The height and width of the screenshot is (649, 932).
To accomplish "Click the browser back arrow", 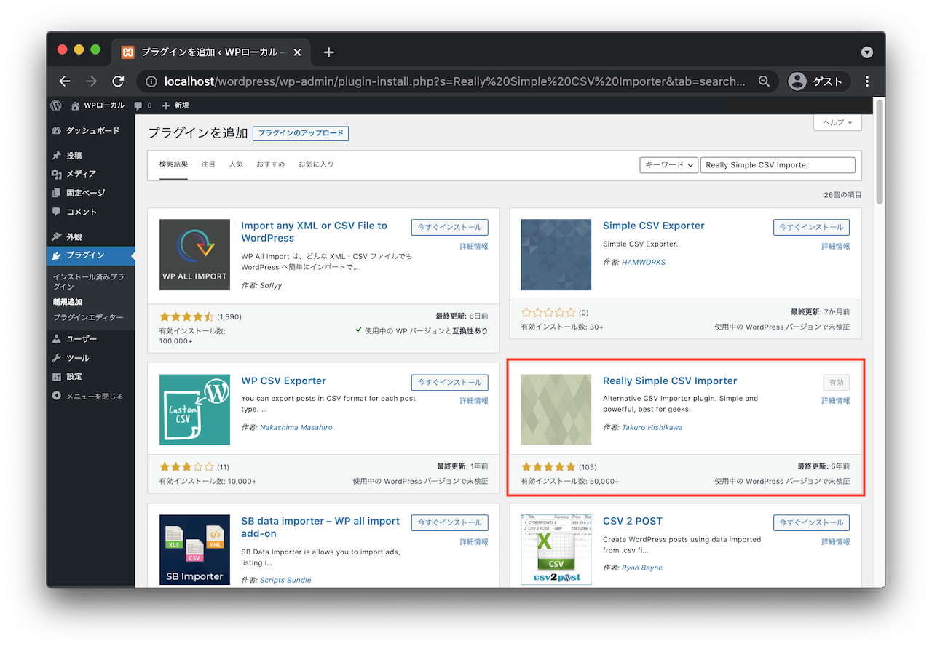I will click(65, 81).
